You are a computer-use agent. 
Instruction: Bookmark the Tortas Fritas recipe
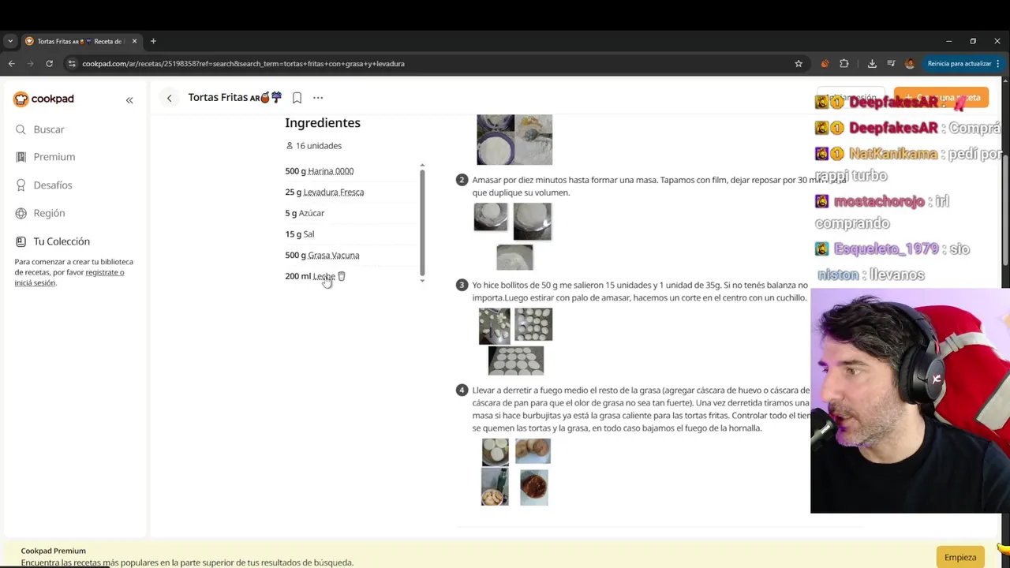pyautogui.click(x=297, y=98)
